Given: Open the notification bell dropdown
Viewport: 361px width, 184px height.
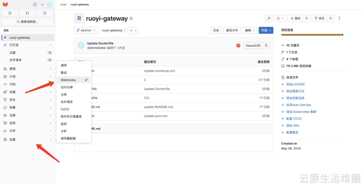Looking at the screenshot, I should point(280,18).
